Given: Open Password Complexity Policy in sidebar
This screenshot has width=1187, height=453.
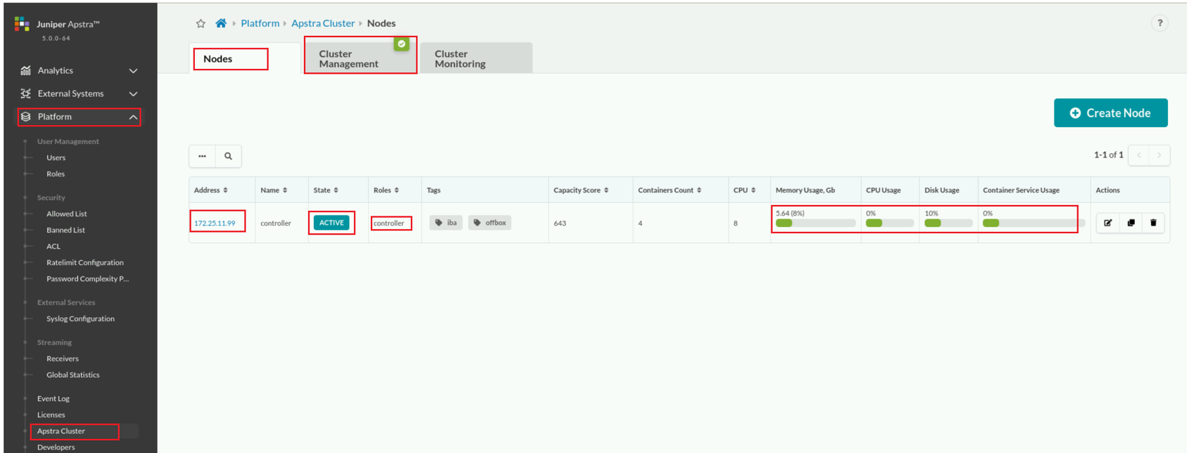Looking at the screenshot, I should [87, 279].
